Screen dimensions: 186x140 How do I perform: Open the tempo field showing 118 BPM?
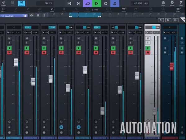(x=135, y=3)
